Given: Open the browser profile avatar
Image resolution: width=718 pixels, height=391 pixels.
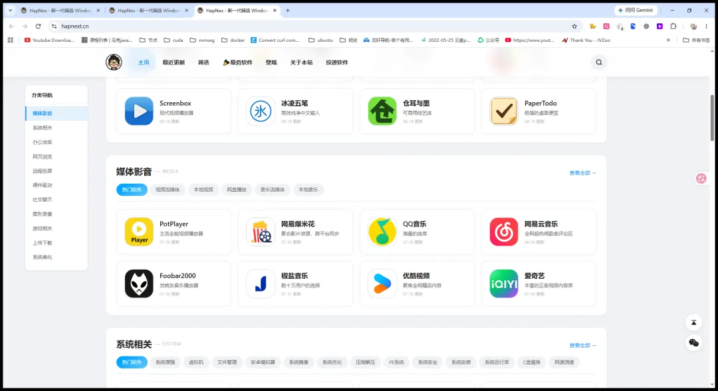Looking at the screenshot, I should click(x=693, y=27).
